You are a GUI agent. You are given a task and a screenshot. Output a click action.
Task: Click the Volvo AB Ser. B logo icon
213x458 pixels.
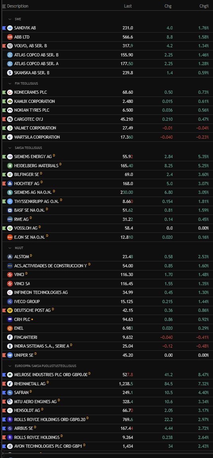10,46
